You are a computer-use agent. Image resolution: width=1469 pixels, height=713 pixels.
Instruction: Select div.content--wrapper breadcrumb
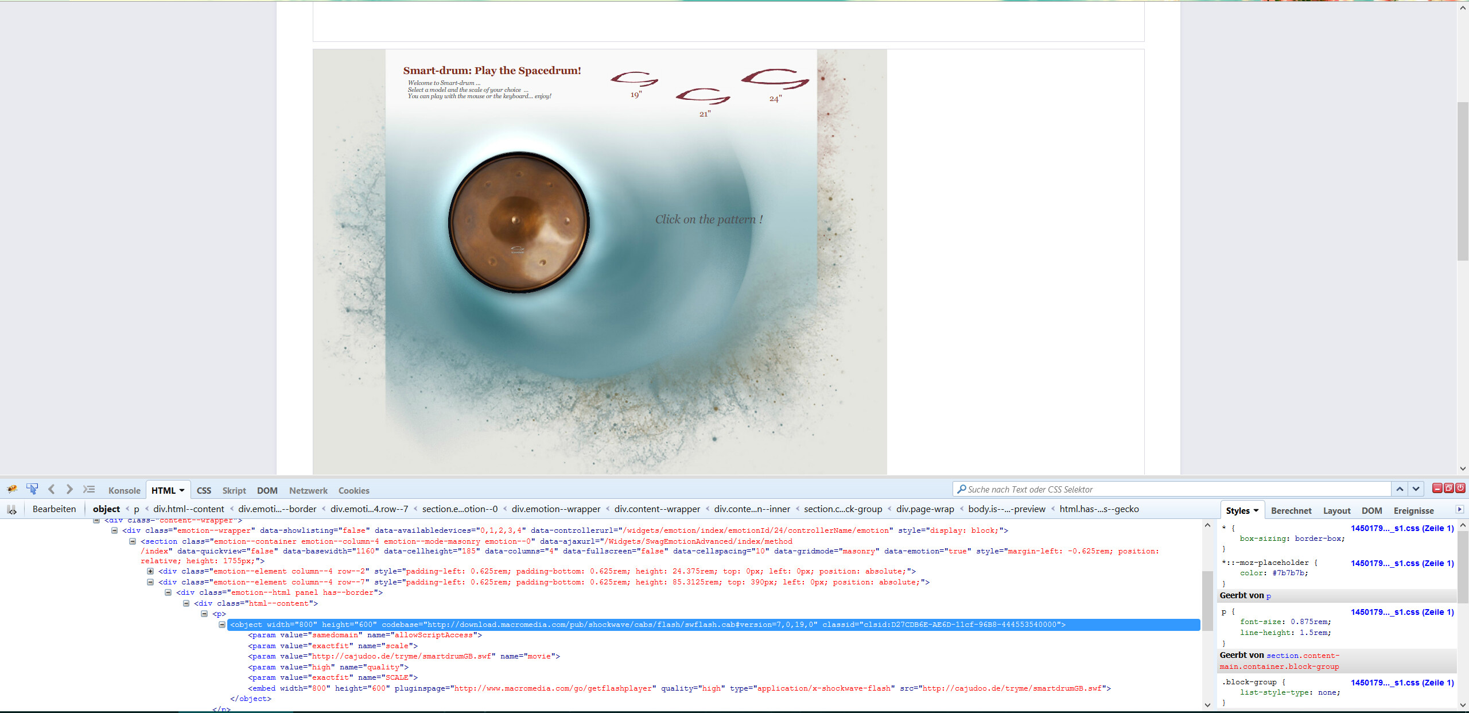click(x=657, y=509)
